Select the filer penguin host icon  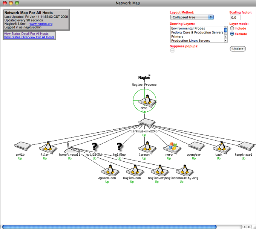tap(48, 147)
